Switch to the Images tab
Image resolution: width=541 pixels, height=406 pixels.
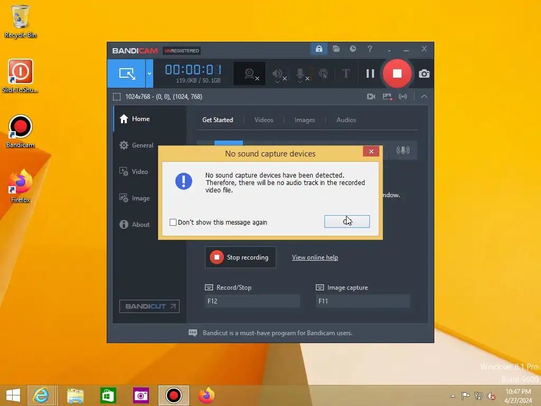305,120
